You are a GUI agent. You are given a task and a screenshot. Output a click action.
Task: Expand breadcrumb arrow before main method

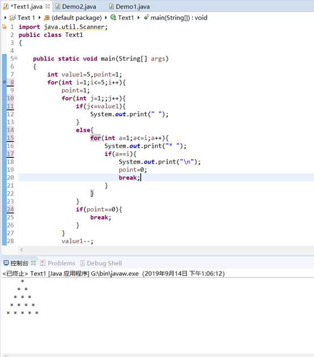pyautogui.click(x=138, y=18)
